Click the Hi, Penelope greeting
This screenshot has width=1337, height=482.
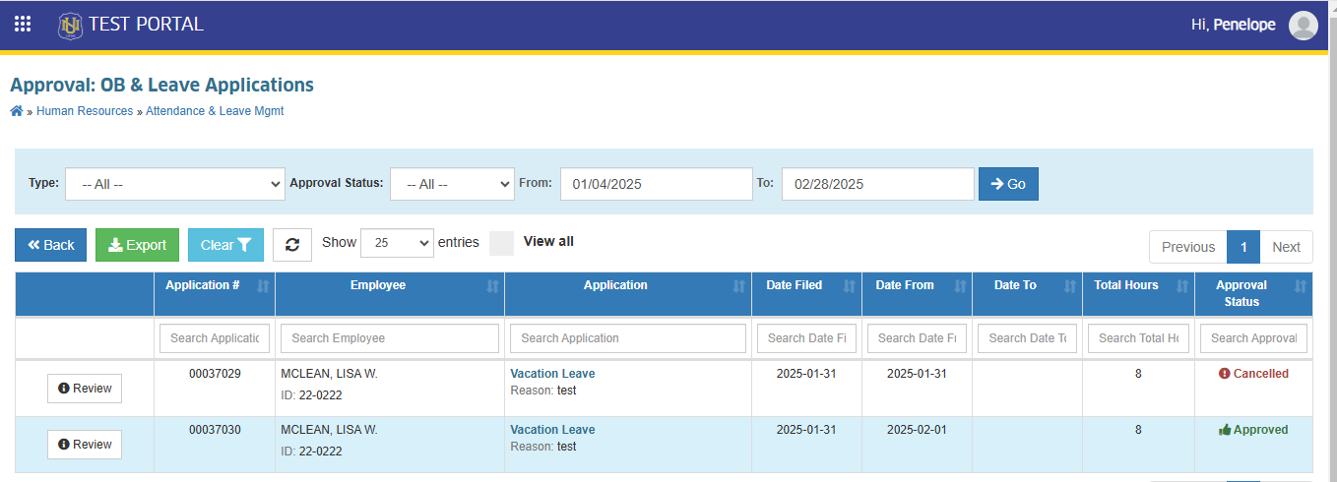coord(1233,25)
